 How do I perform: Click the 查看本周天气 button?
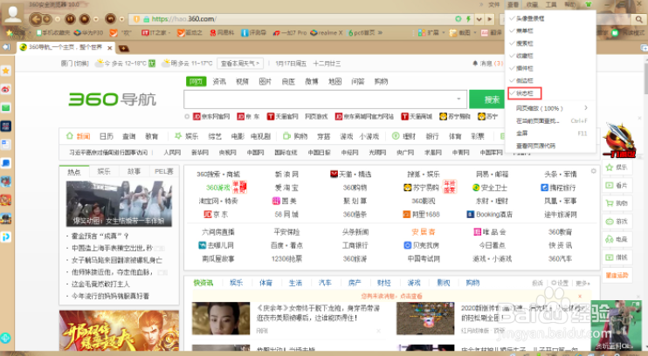(240, 63)
